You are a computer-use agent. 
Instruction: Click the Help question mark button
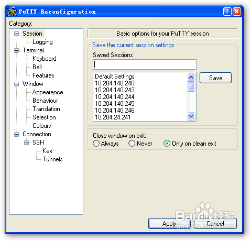point(227,12)
